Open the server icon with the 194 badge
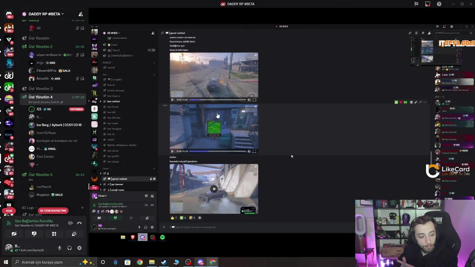This screenshot has width=475, height=267. coord(9,52)
